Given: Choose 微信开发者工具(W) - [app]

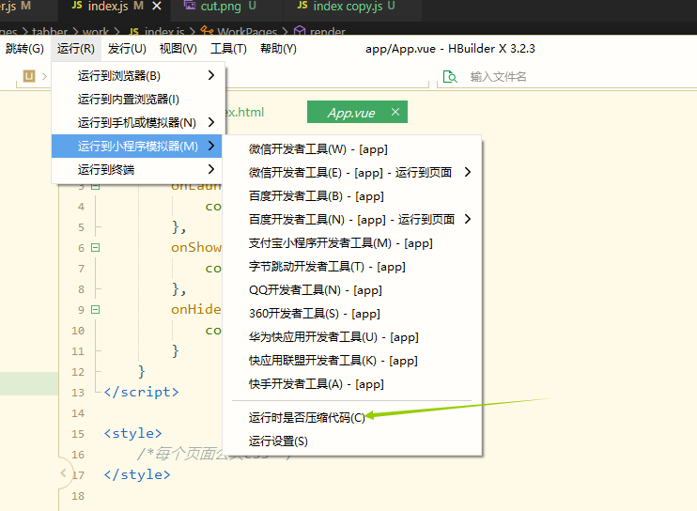Looking at the screenshot, I should click(351, 149).
